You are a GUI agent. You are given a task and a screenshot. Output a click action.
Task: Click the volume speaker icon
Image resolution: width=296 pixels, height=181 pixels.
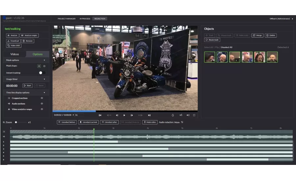[188, 115]
